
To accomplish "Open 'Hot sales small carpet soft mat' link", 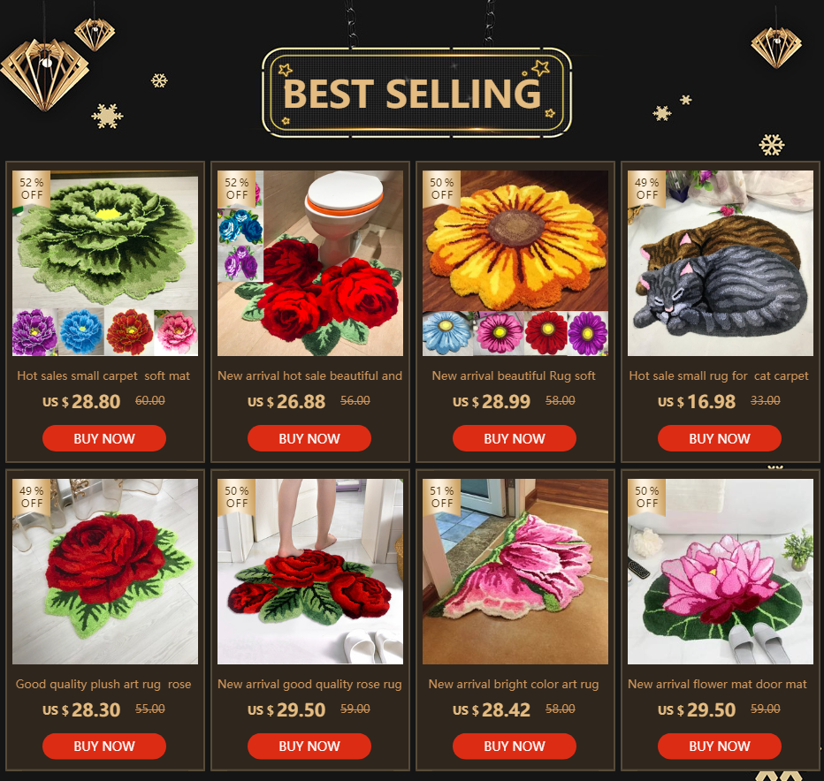I will (x=103, y=375).
